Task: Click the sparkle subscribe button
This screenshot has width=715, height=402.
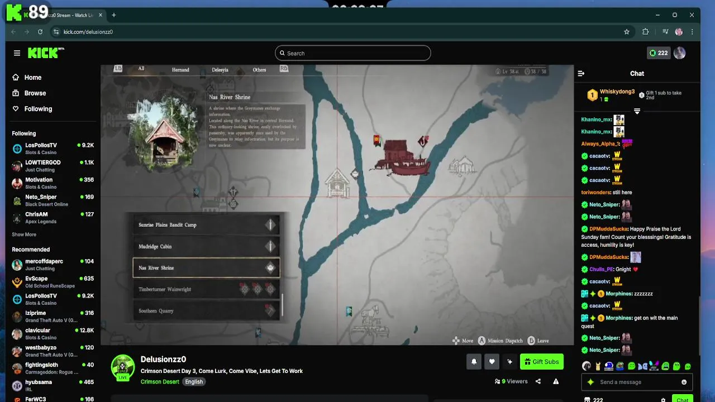Action: (509, 362)
